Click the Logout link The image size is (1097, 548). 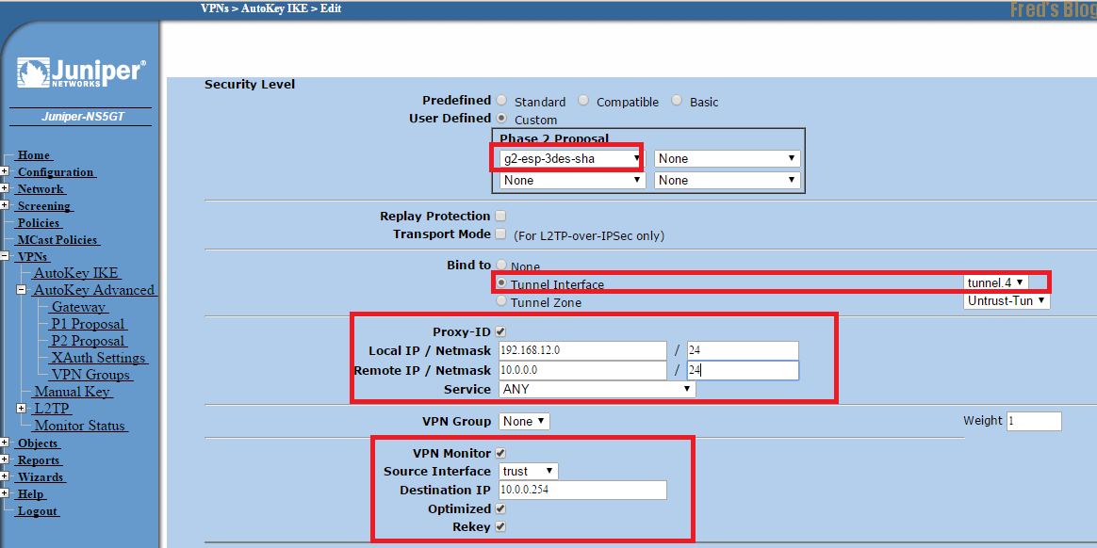pos(37,511)
